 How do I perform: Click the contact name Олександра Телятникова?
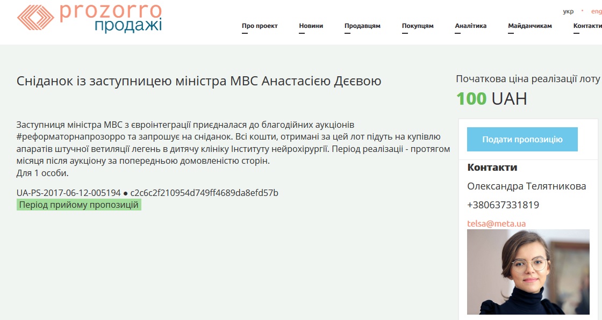[x=526, y=186]
